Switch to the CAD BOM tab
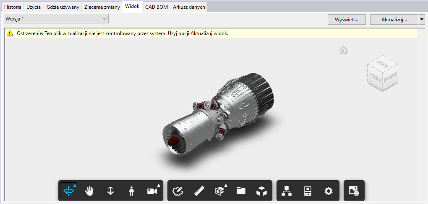The width and height of the screenshot is (428, 204). point(157,7)
